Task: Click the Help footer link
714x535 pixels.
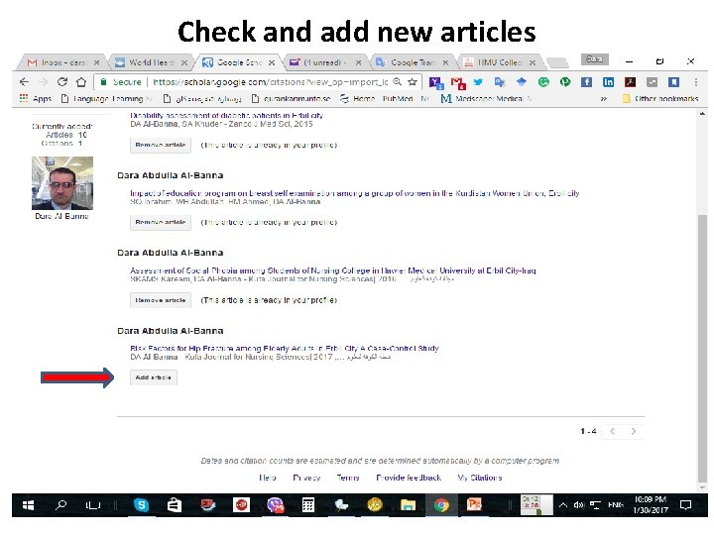Action: [268, 478]
